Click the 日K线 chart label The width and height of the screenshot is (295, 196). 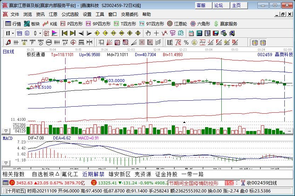point(8,52)
